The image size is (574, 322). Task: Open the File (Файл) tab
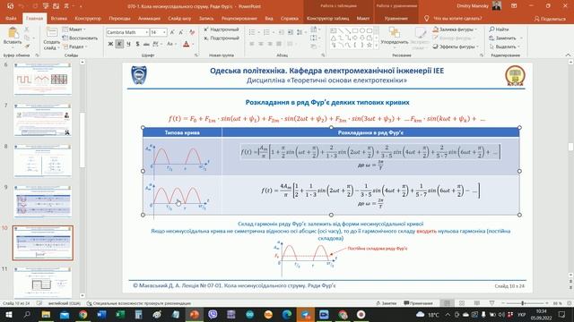pos(11,18)
